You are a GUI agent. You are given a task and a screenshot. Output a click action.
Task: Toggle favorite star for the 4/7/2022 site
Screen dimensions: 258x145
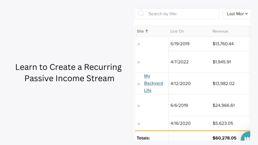[139, 62]
